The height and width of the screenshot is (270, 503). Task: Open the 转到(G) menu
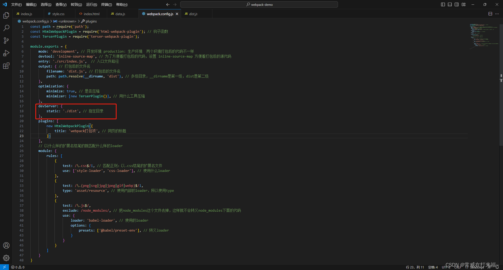click(76, 4)
